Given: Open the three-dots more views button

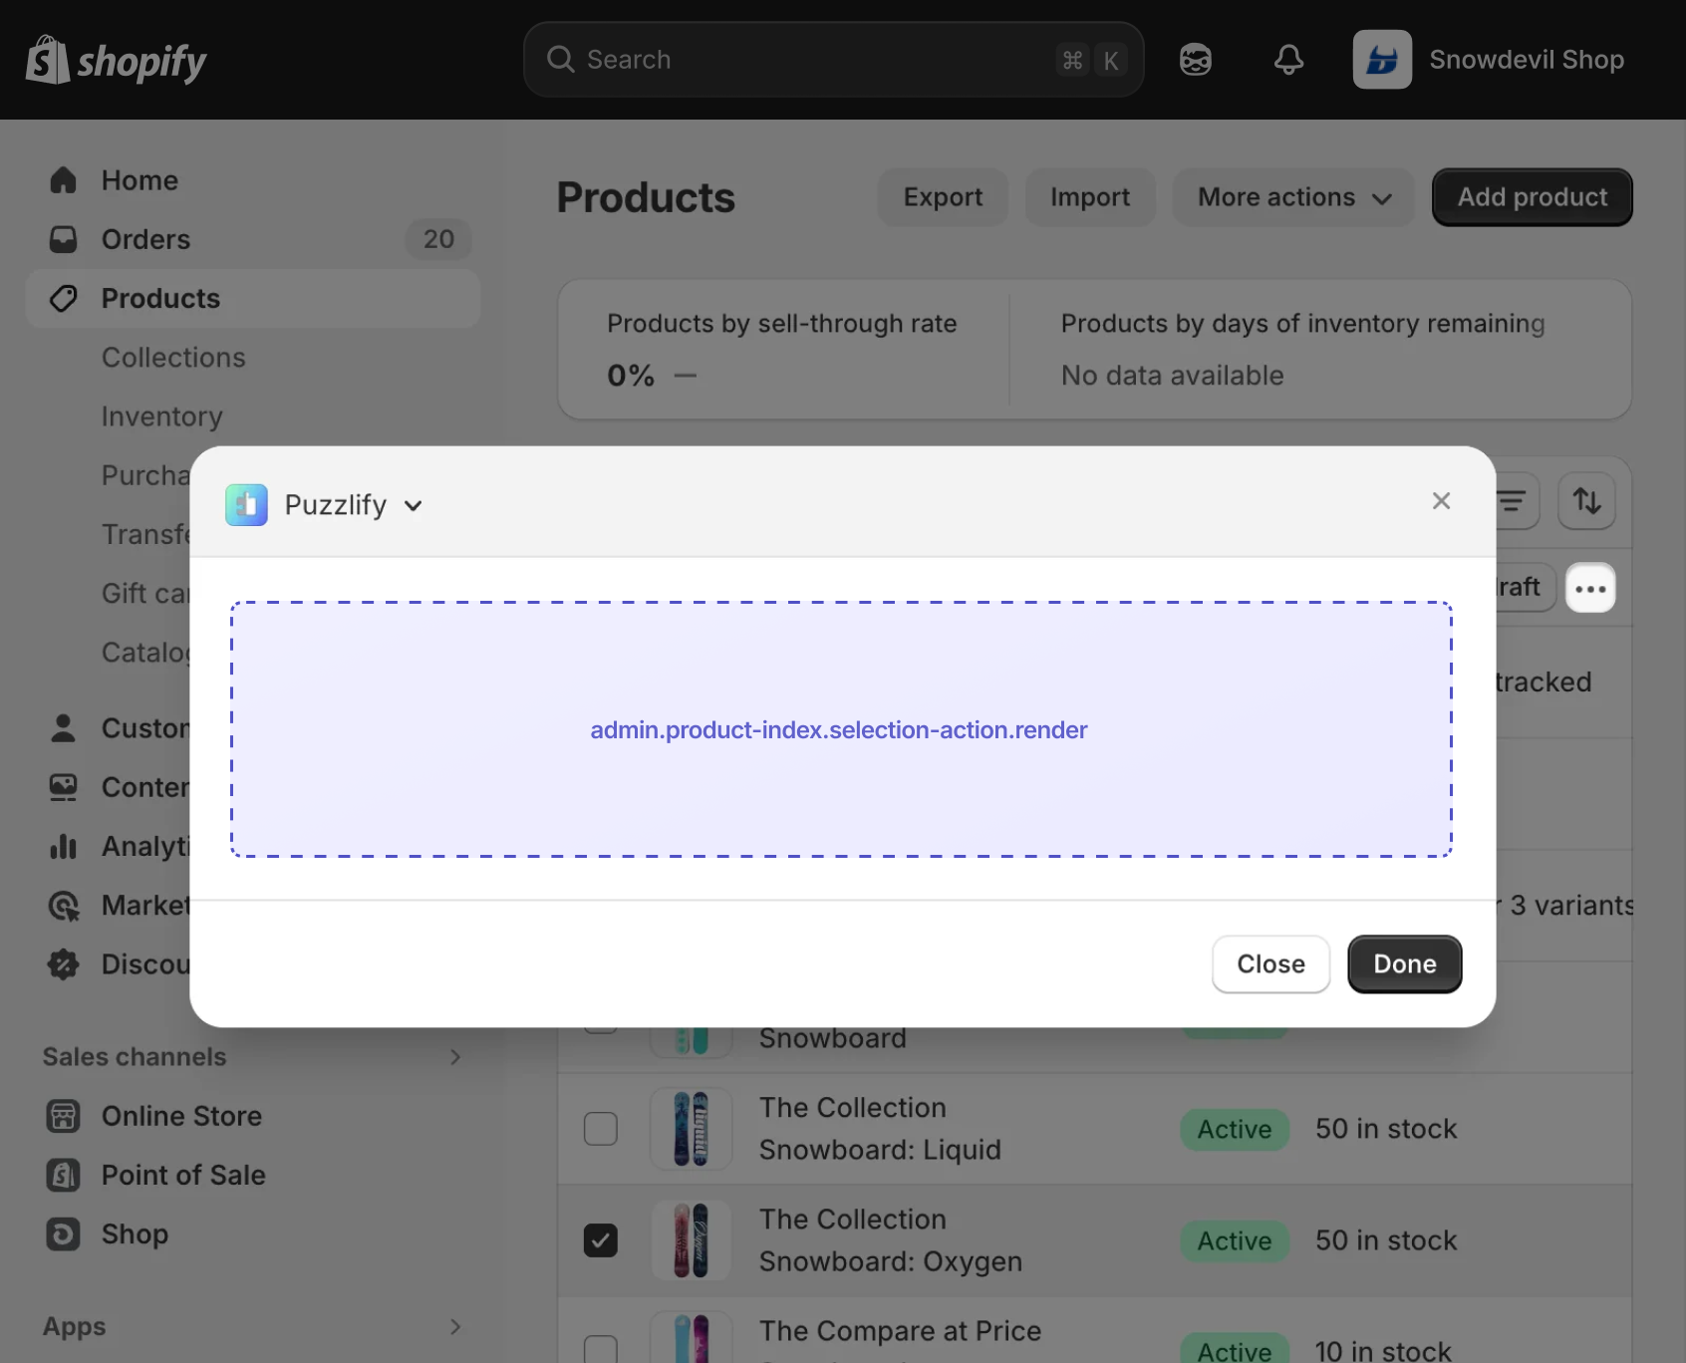Looking at the screenshot, I should [1590, 588].
